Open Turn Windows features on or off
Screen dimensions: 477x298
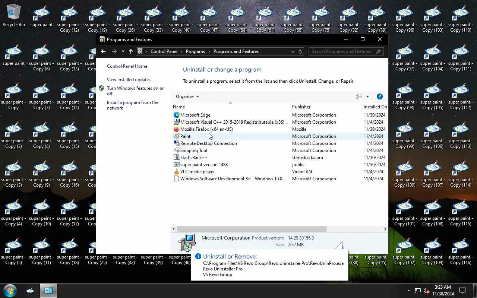[x=135, y=91]
